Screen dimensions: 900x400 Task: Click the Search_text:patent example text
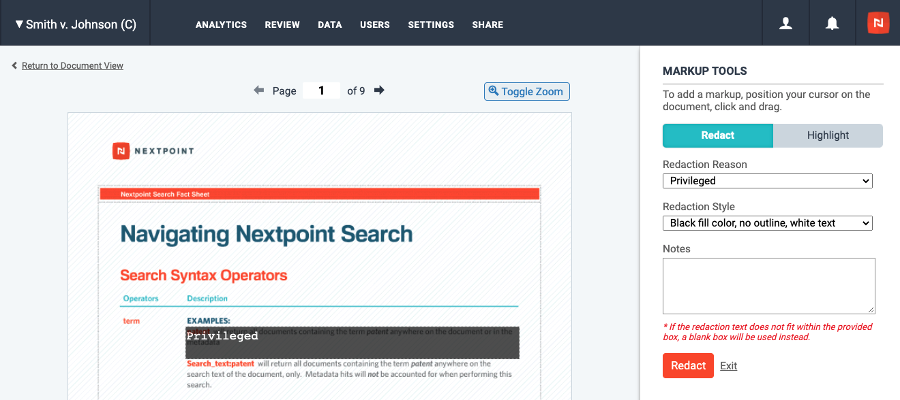220,364
